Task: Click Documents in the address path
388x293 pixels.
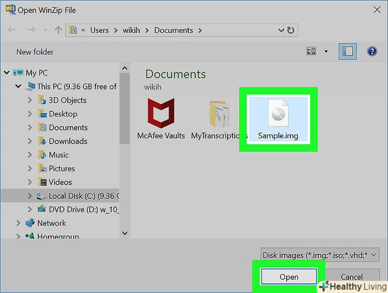Action: click(x=174, y=30)
